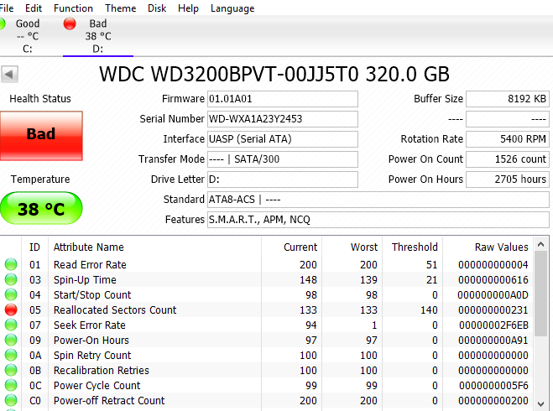Select the Bad D: drive tab
The width and height of the screenshot is (553, 411).
coord(97,36)
